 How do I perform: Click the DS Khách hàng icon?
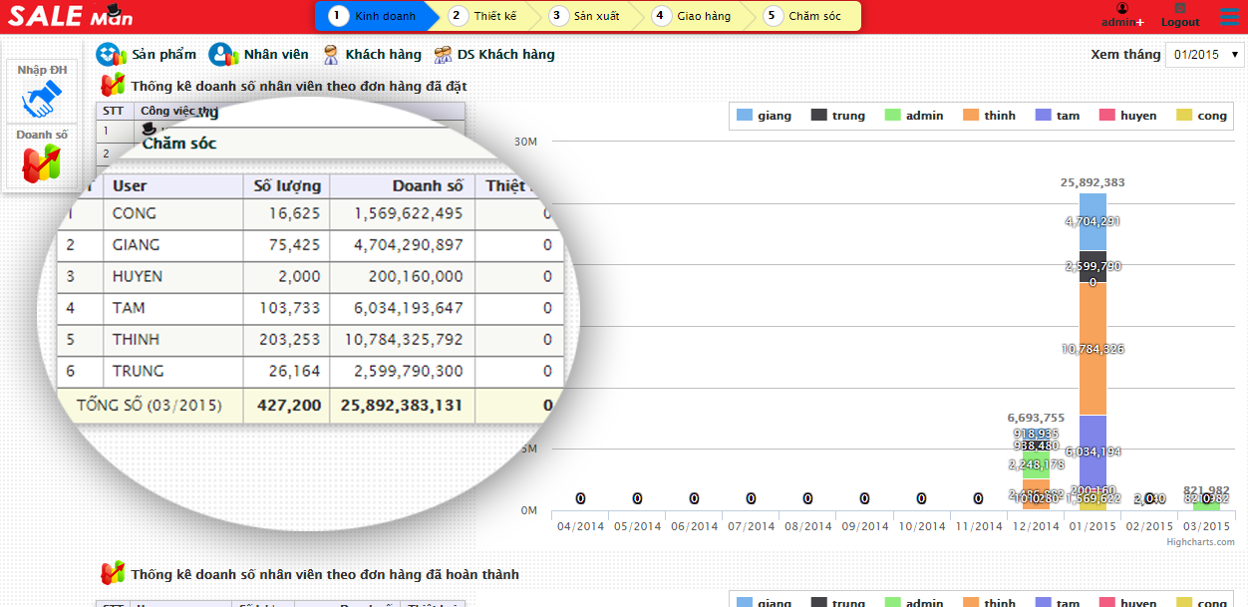click(443, 55)
